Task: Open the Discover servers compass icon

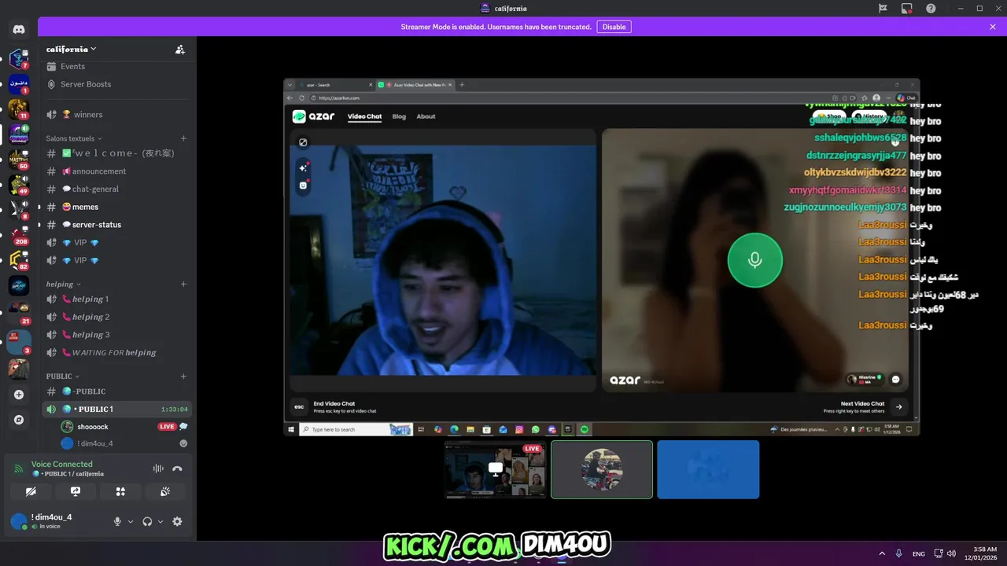Action: (x=19, y=420)
